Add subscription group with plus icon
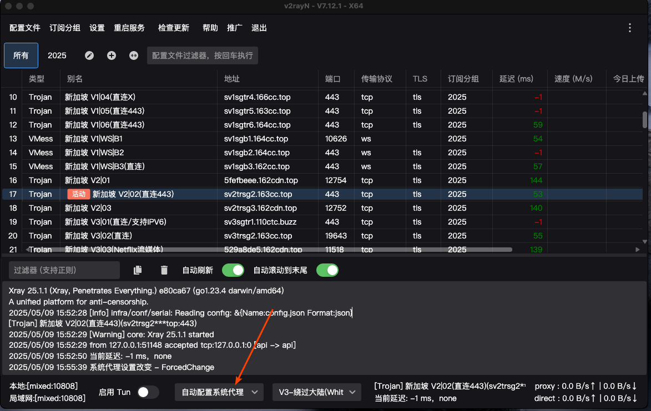Image resolution: width=651 pixels, height=411 pixels. [x=111, y=55]
